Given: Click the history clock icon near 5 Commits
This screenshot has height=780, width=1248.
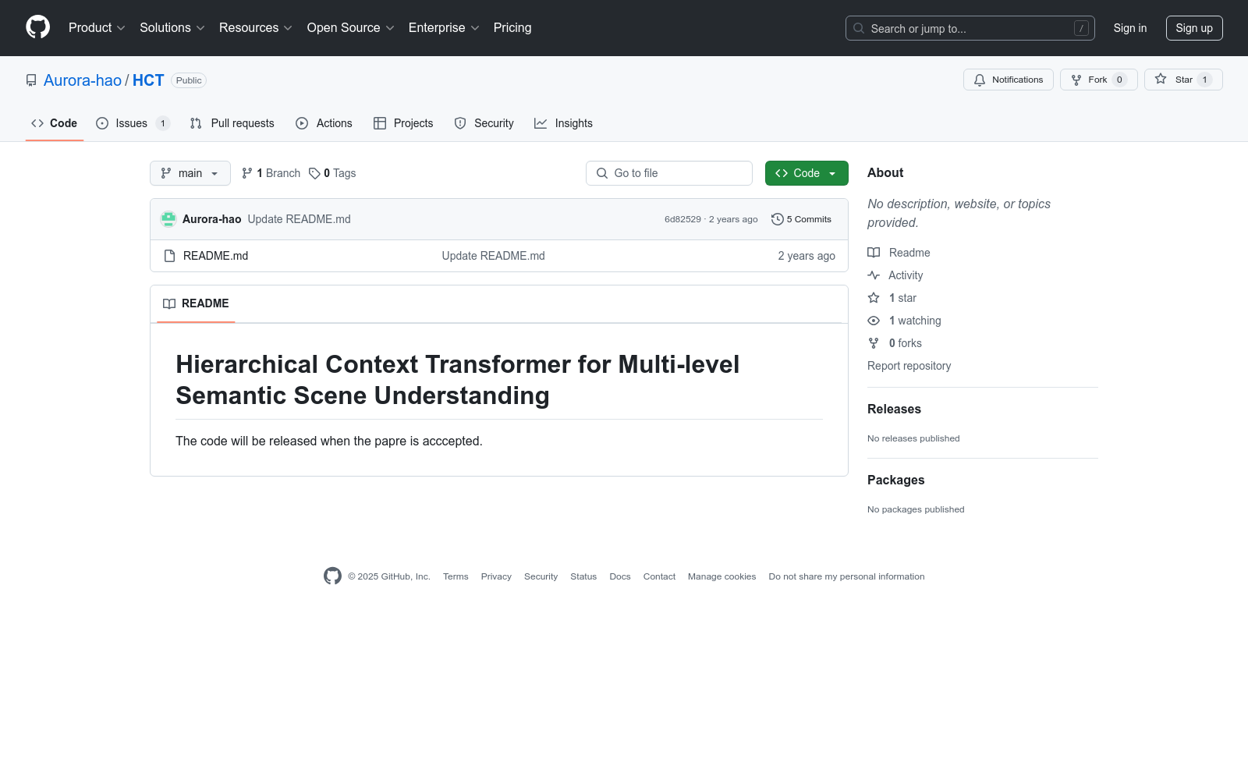Looking at the screenshot, I should (x=777, y=219).
